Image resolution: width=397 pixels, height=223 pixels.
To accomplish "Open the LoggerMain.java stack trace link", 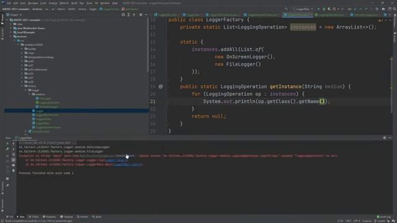I will [127, 165].
